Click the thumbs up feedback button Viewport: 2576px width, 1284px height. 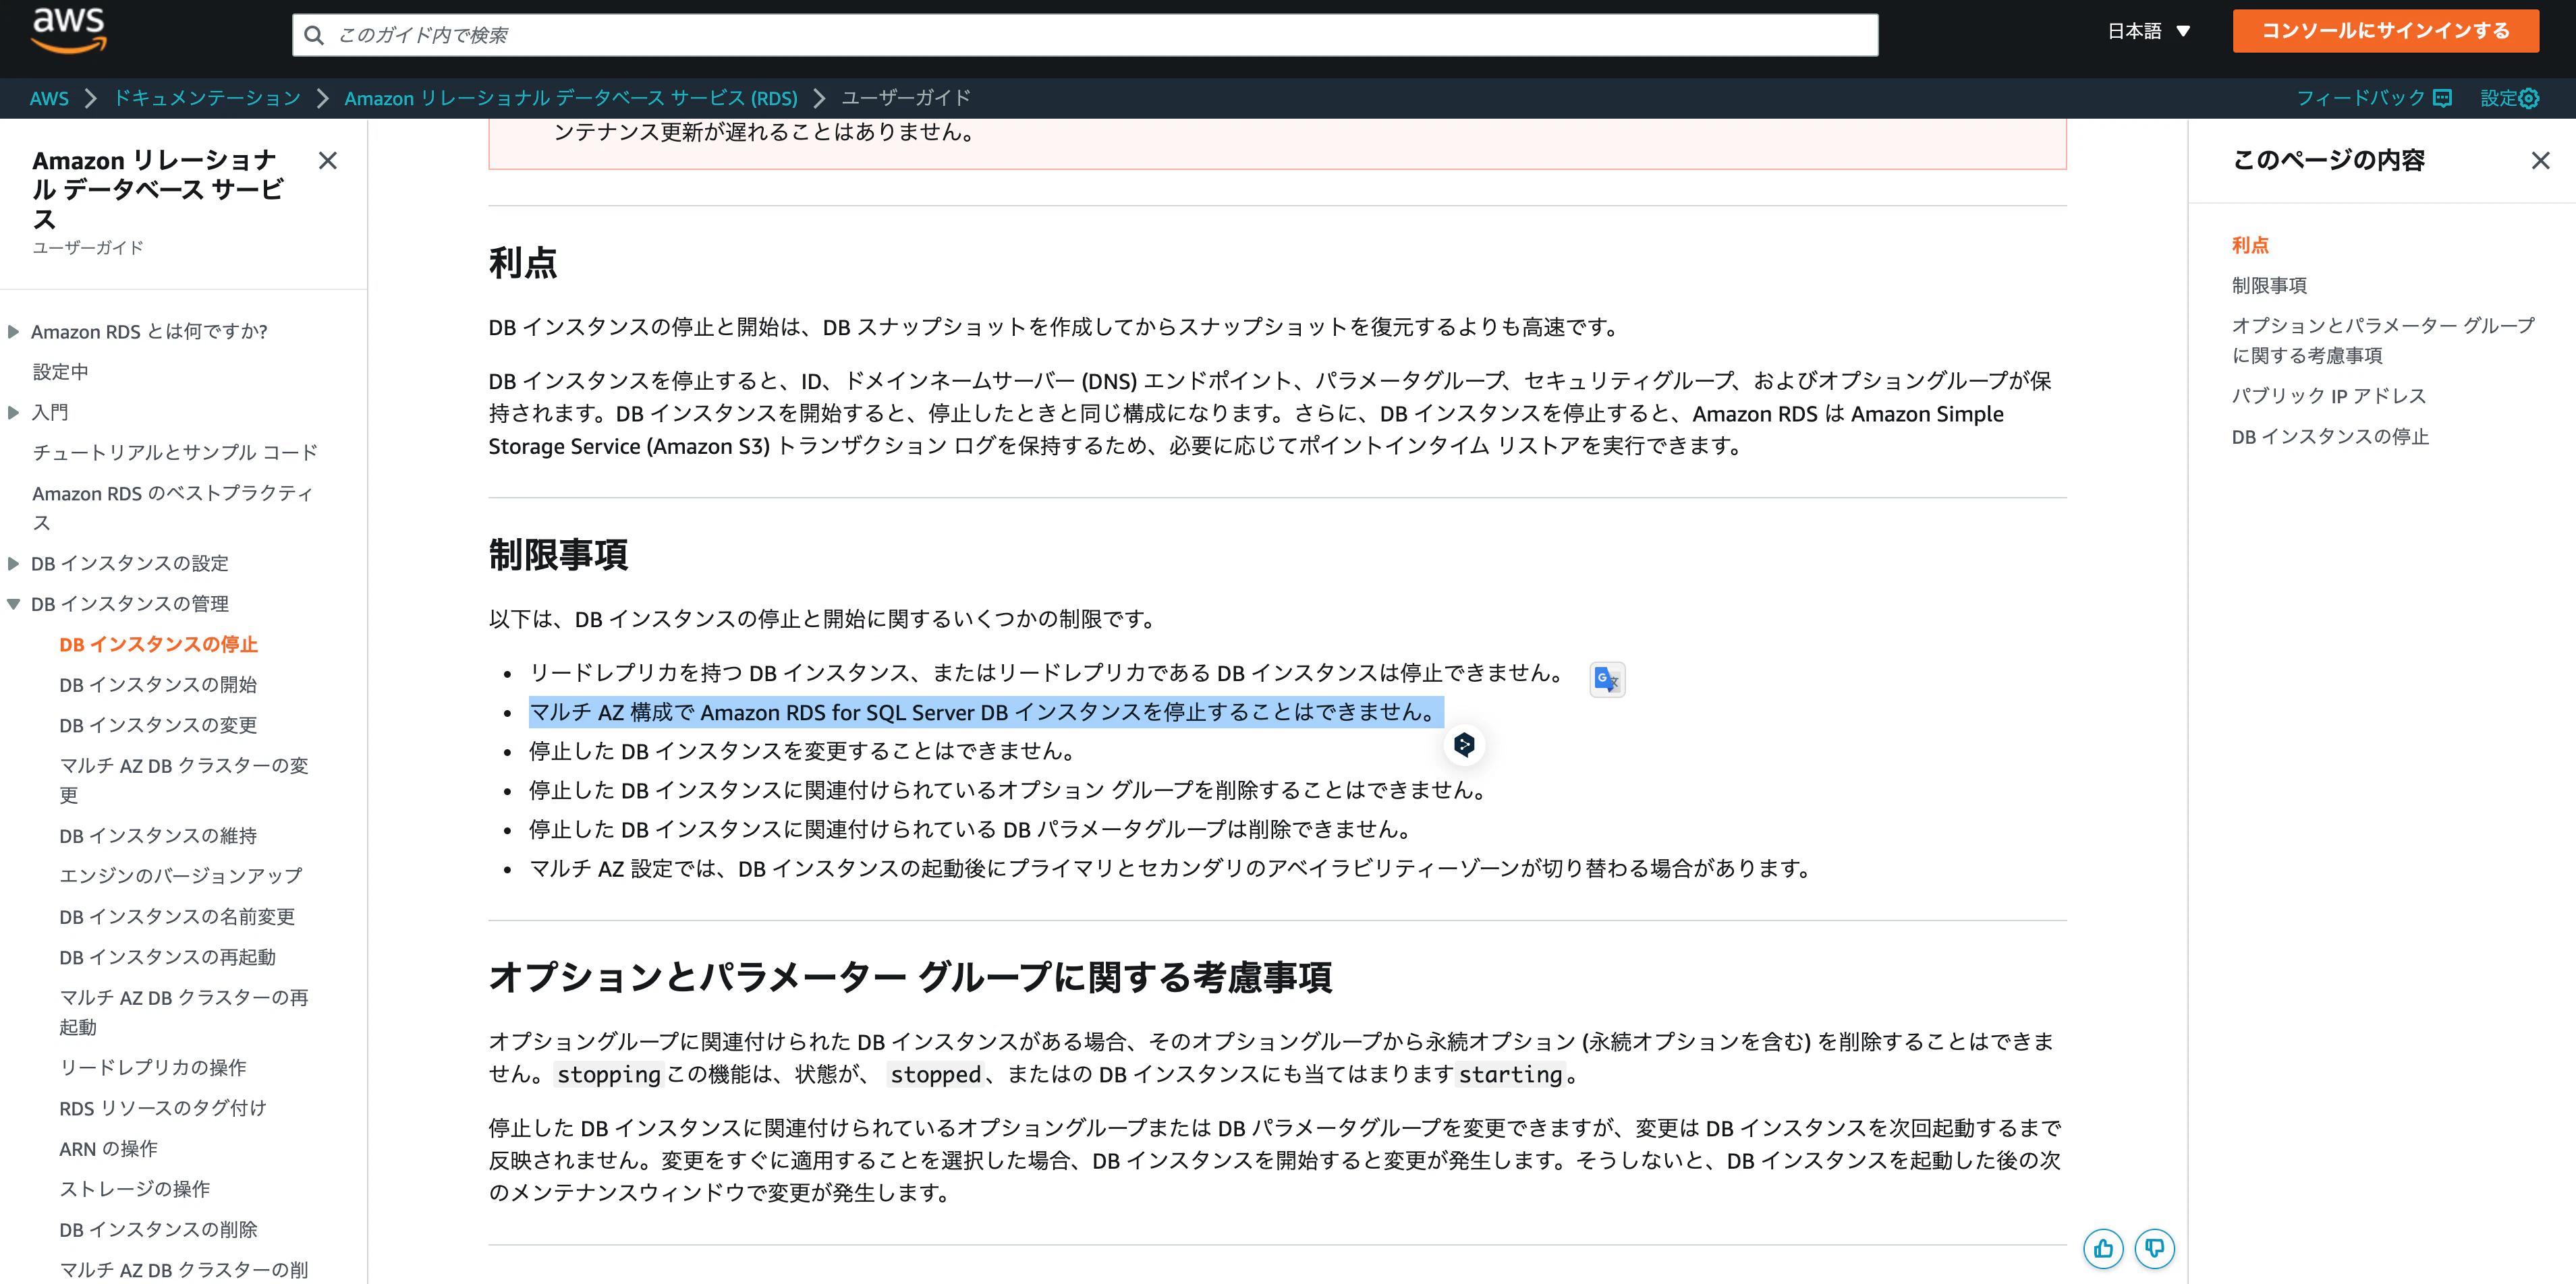pyautogui.click(x=2103, y=1249)
